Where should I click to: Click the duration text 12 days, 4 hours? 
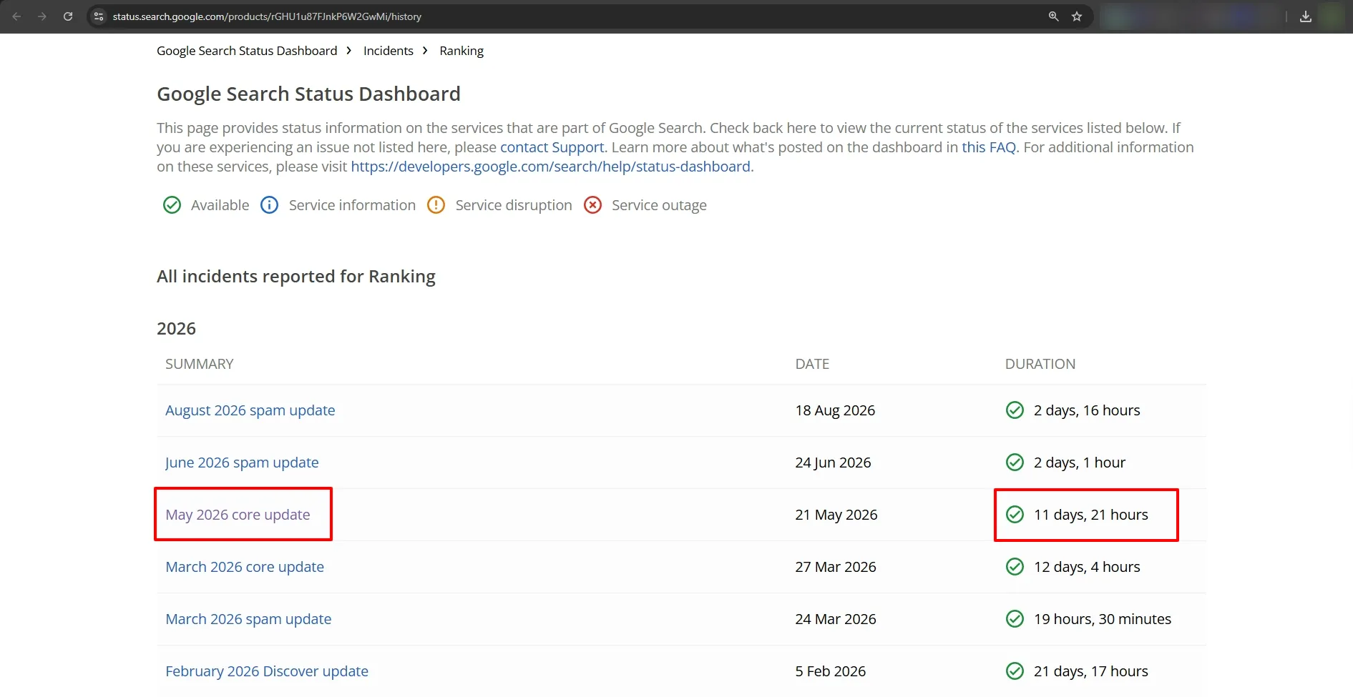click(x=1087, y=567)
